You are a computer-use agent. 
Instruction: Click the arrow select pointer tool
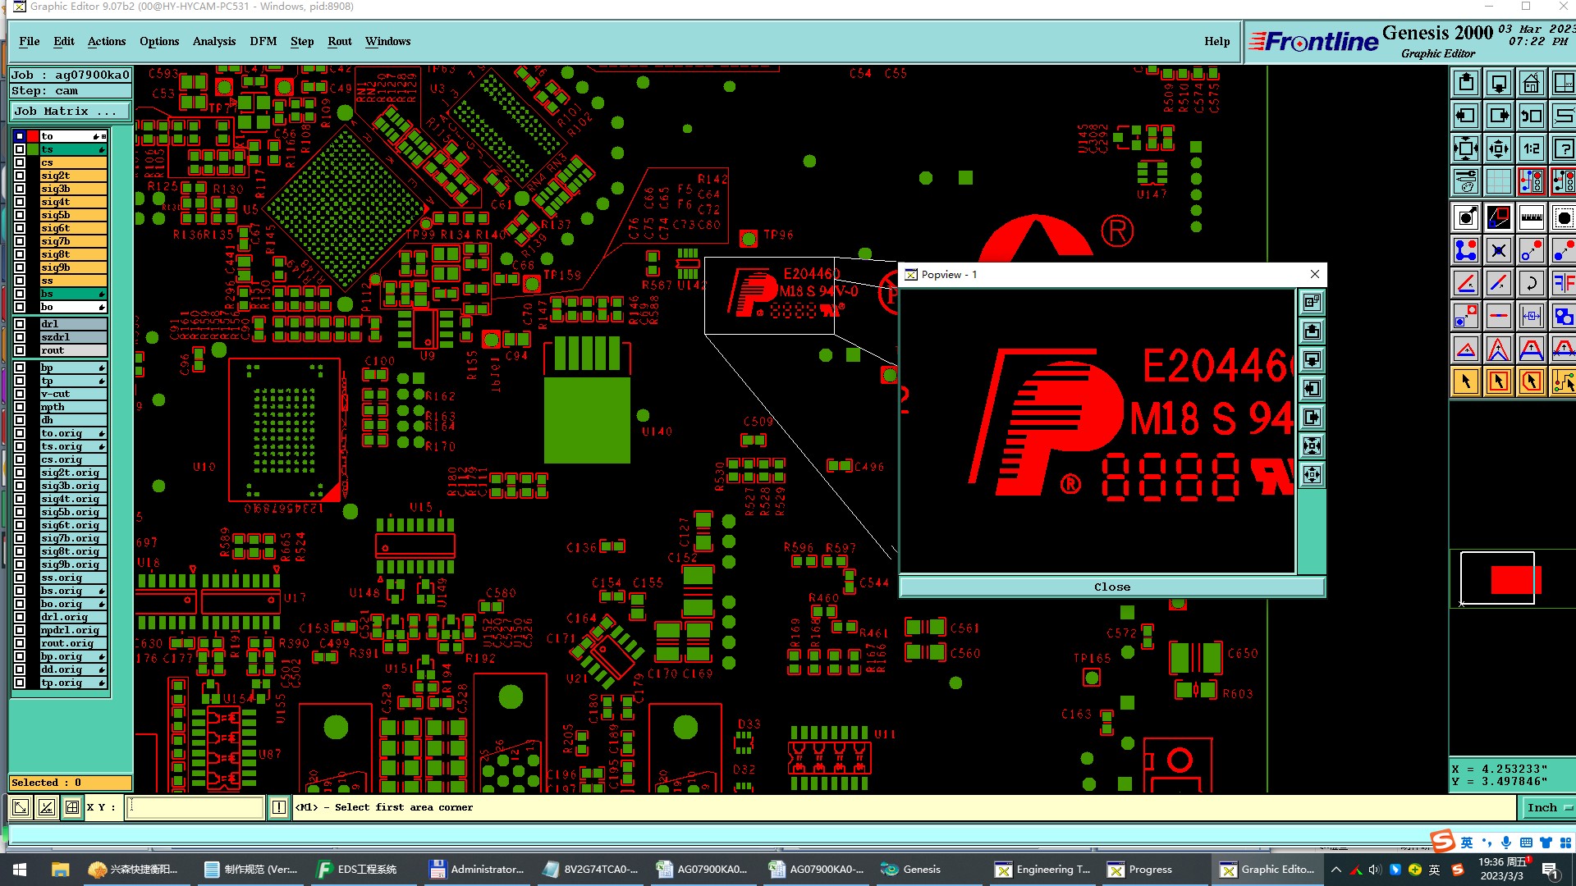(1466, 381)
